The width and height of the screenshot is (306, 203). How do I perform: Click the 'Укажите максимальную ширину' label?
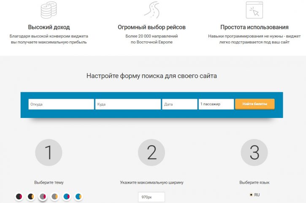(x=152, y=182)
